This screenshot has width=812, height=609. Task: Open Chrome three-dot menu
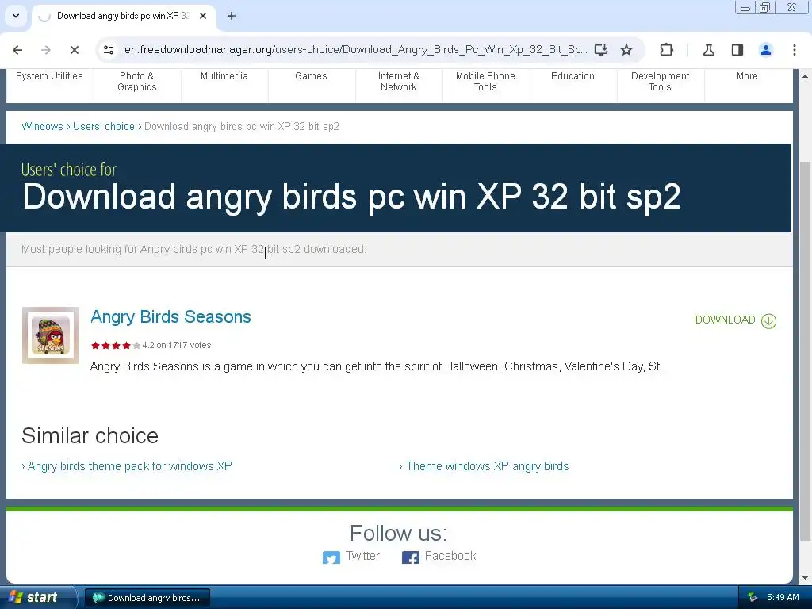pos(795,50)
